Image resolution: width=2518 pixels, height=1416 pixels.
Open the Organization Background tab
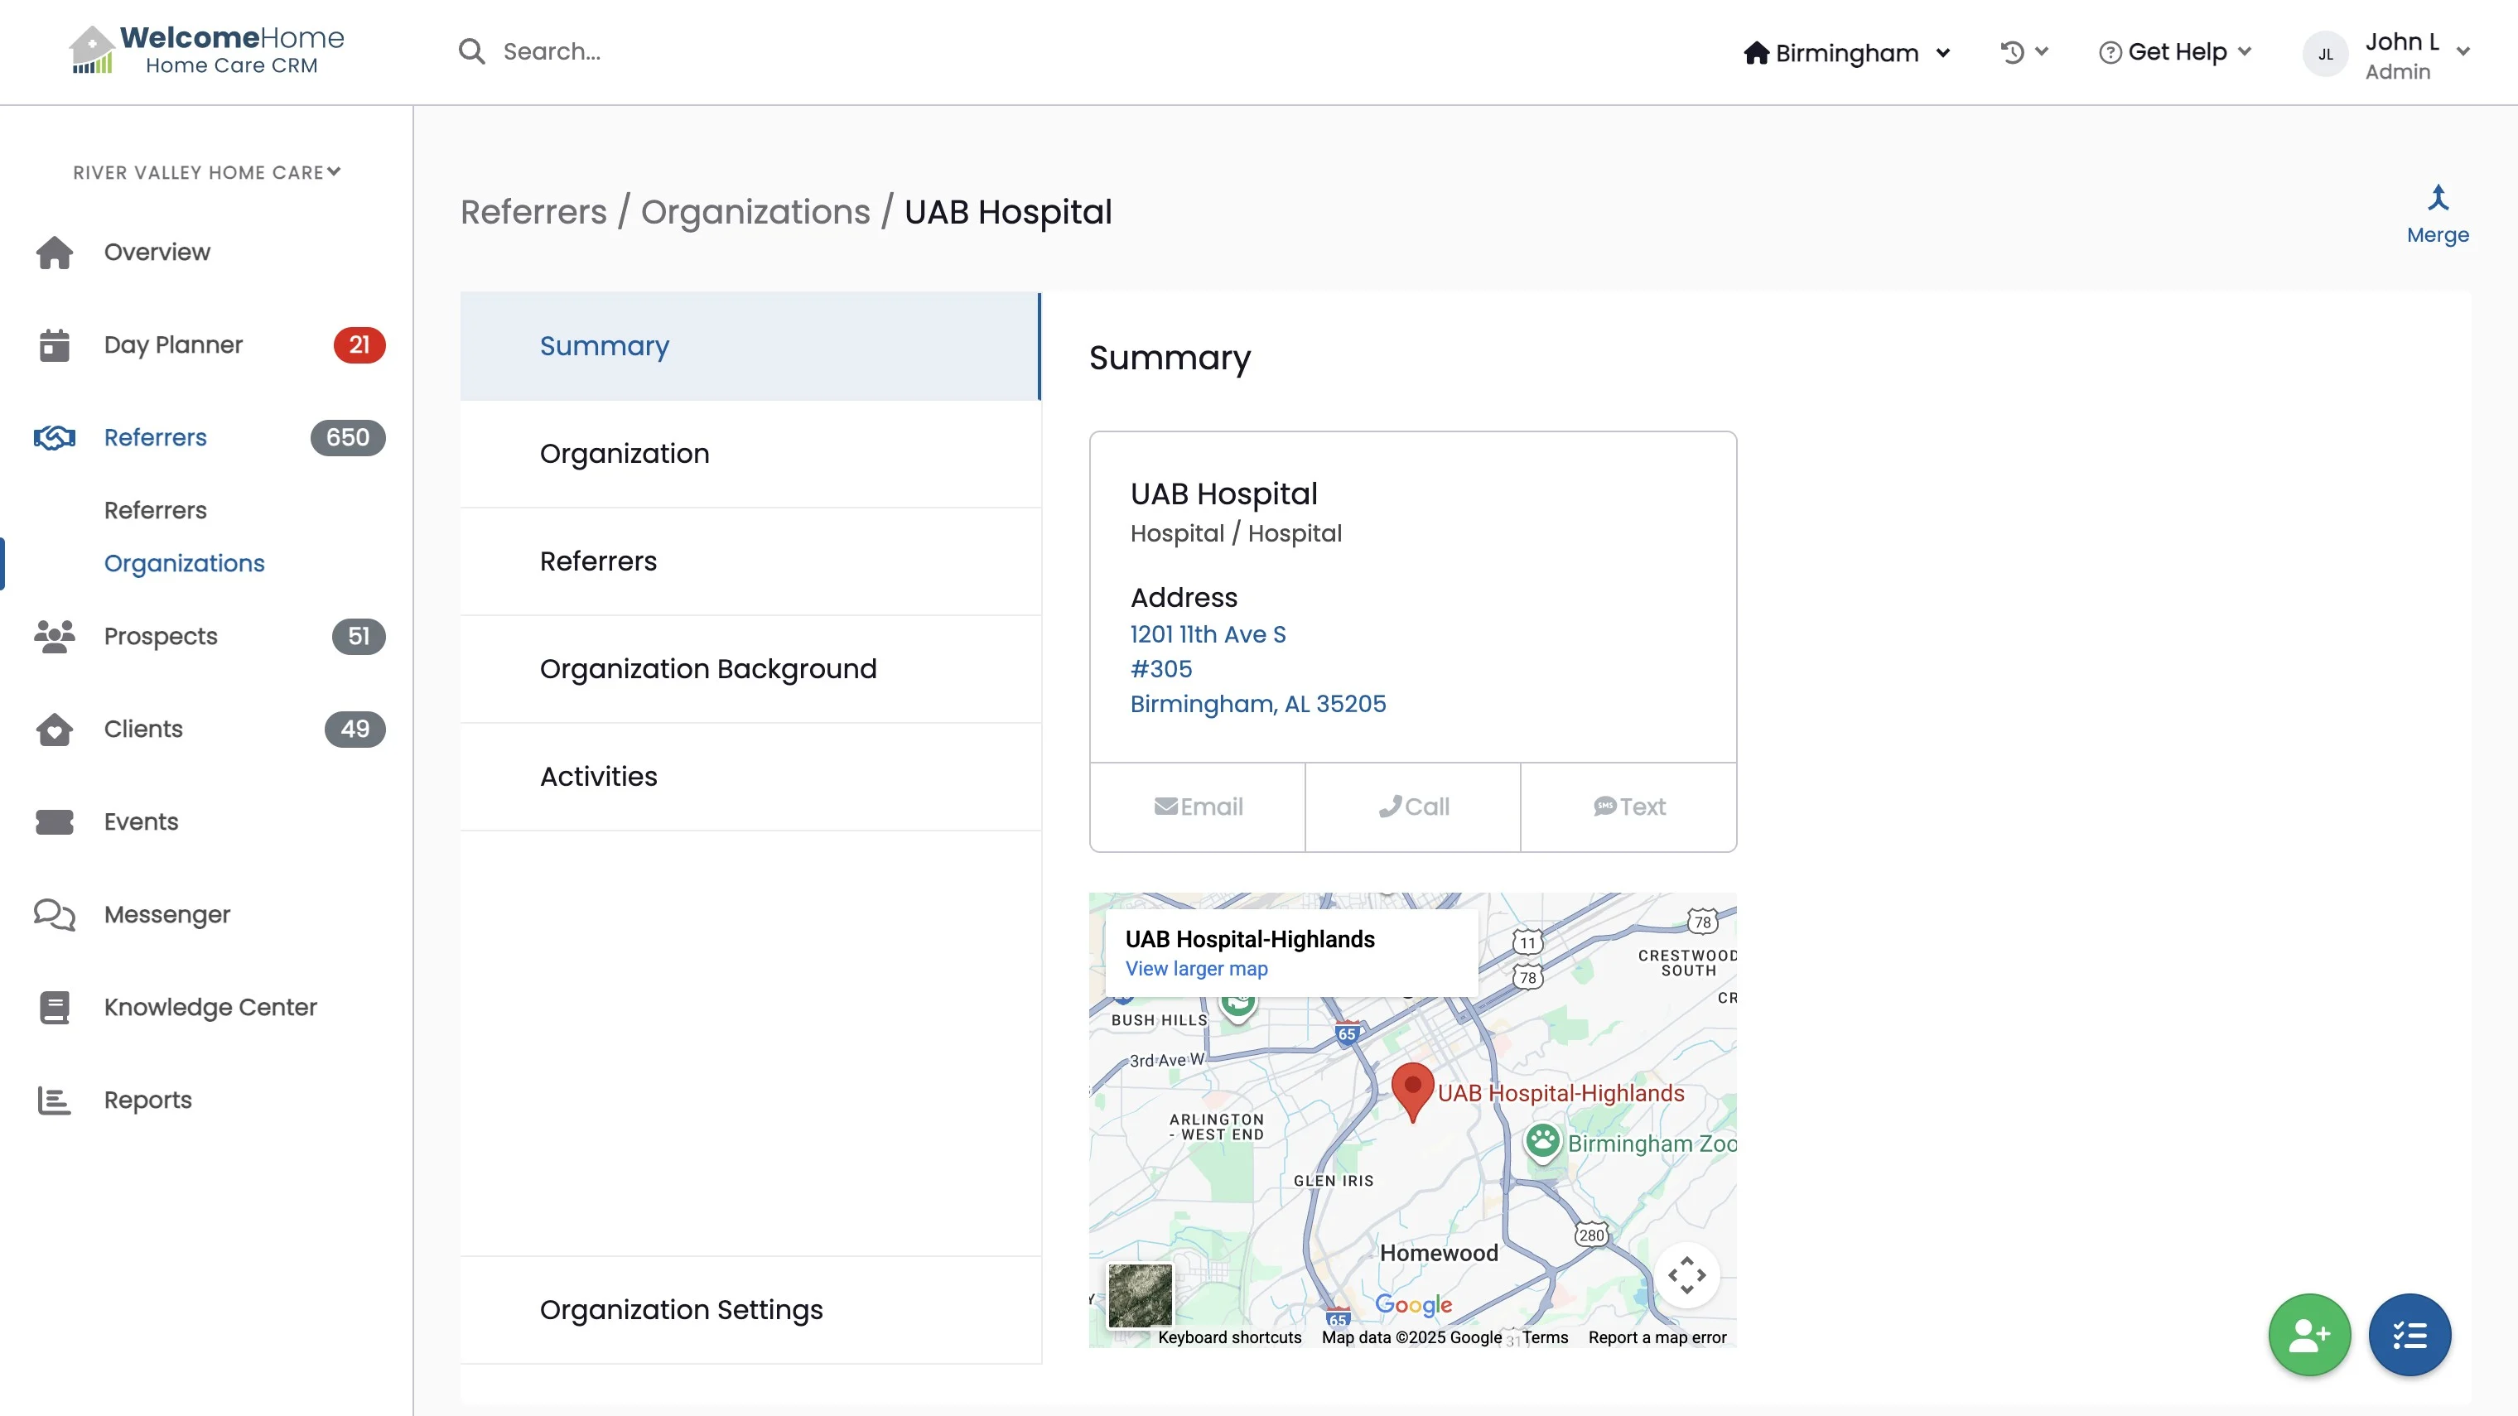tap(707, 669)
